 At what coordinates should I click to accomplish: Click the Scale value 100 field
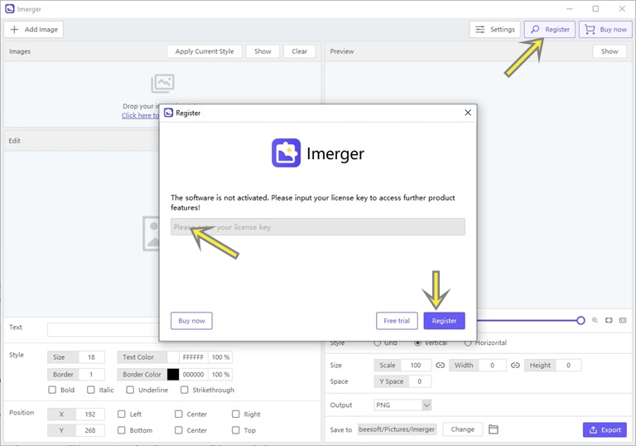(416, 365)
